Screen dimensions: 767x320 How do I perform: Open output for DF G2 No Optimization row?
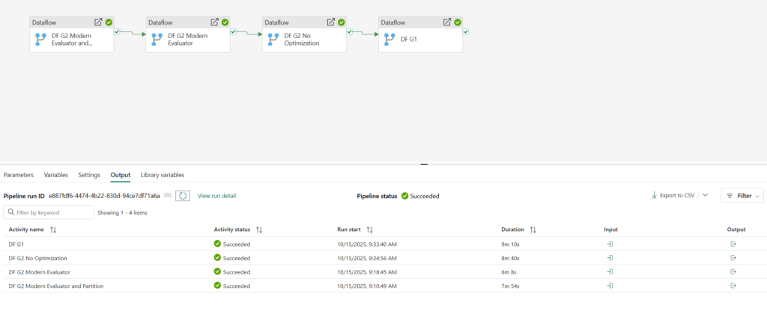733,258
